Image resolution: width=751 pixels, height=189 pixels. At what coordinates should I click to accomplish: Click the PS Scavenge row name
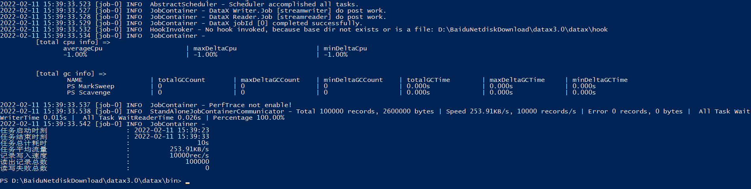point(88,93)
